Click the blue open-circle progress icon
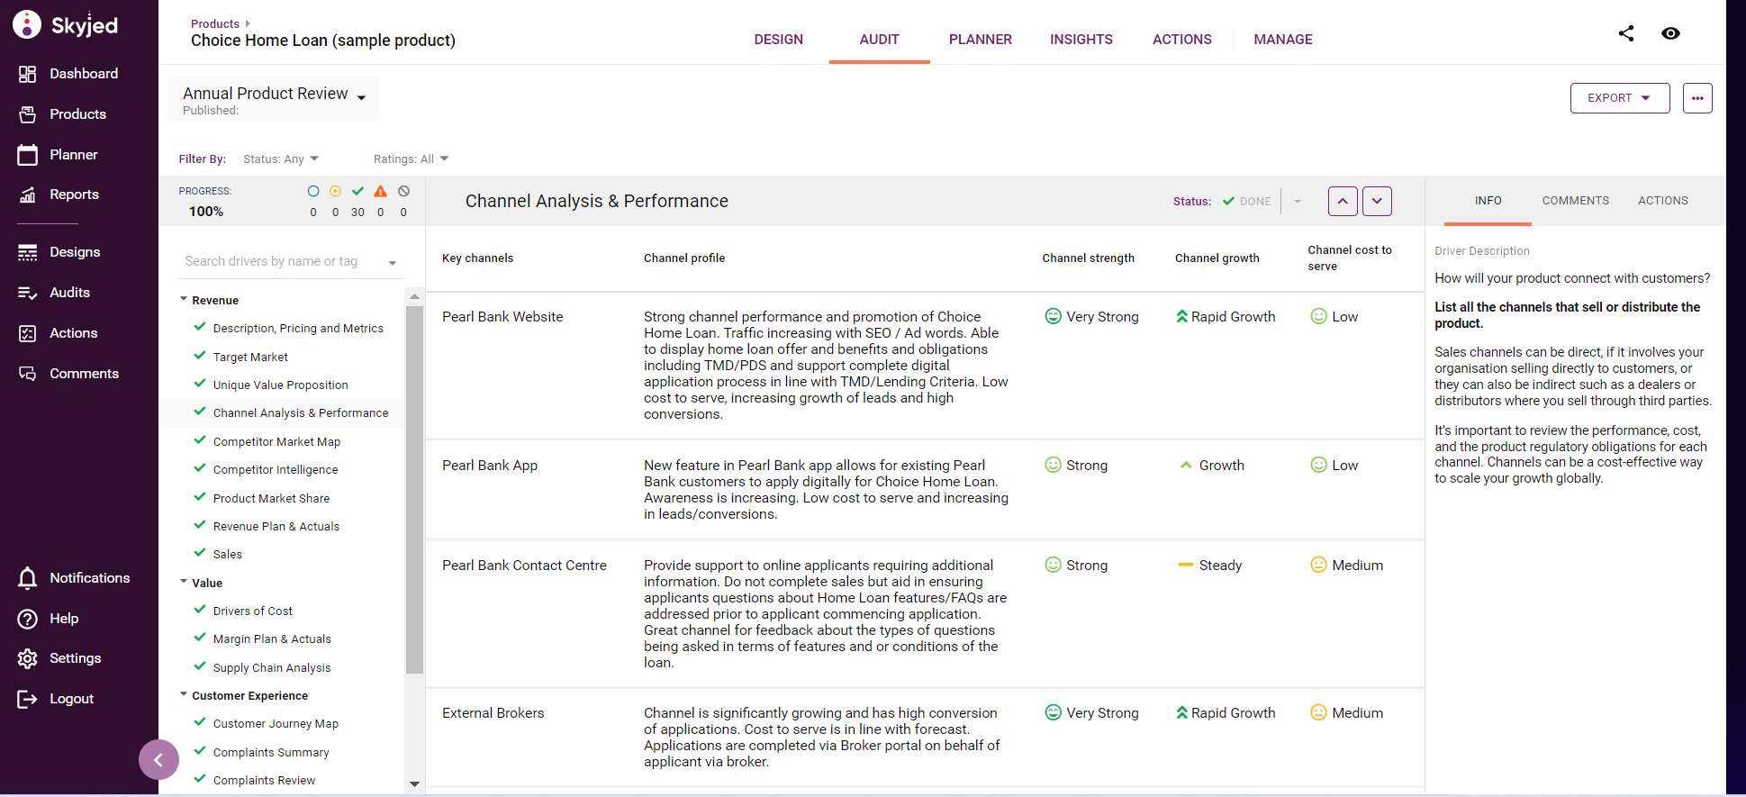This screenshot has width=1746, height=797. [313, 191]
